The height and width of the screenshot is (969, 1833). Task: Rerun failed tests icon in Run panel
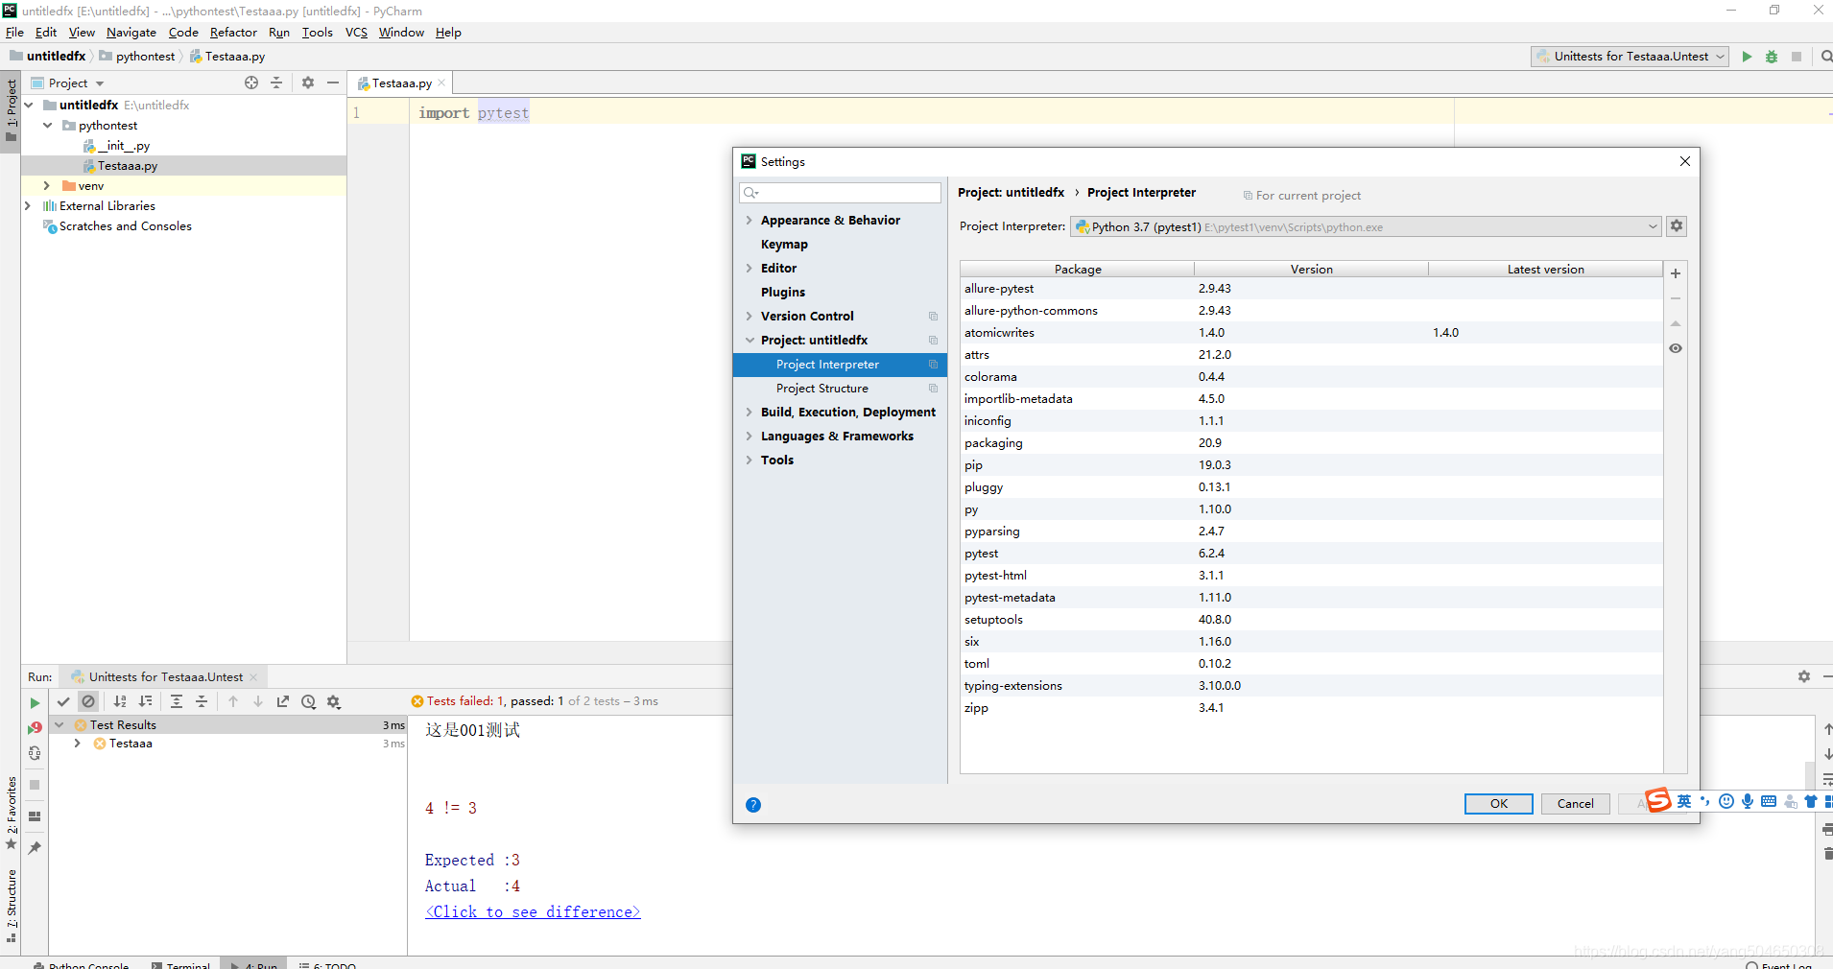(x=35, y=728)
